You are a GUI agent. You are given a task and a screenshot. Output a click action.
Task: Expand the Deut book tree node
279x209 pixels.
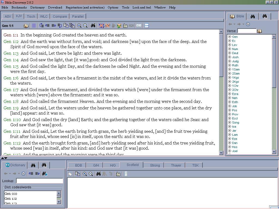tap(229, 53)
